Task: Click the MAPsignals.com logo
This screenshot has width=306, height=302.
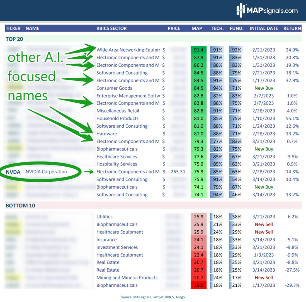Action: tap(267, 10)
